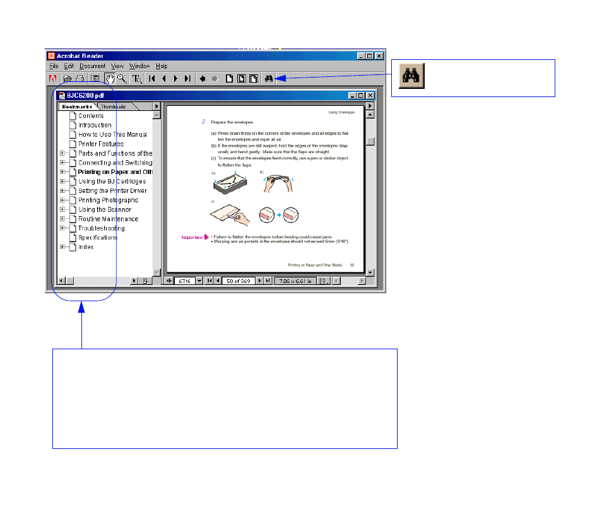The height and width of the screenshot is (505, 602).
Task: Click bookmarks pane horizontal scroll right arrow
Action: point(134,281)
